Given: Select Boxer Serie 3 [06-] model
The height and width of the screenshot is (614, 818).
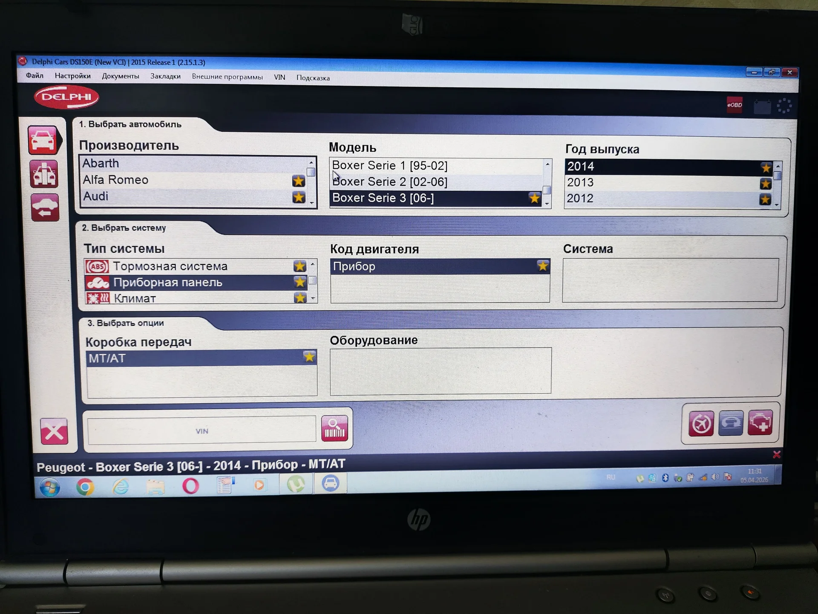Looking at the screenshot, I should point(436,198).
